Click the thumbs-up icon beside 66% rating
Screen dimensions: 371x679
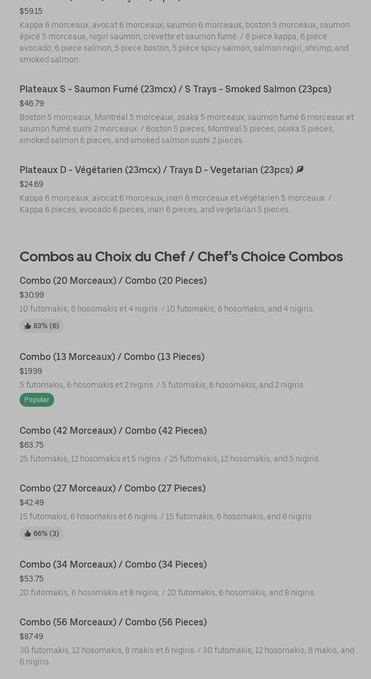pyautogui.click(x=28, y=534)
